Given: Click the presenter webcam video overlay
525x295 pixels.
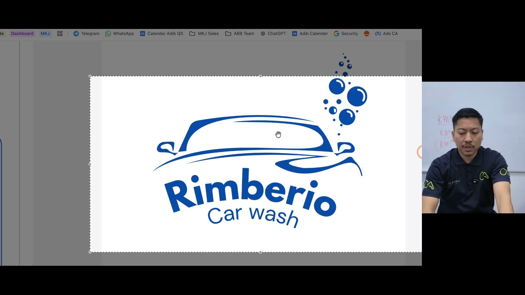Looking at the screenshot, I should (x=473, y=147).
